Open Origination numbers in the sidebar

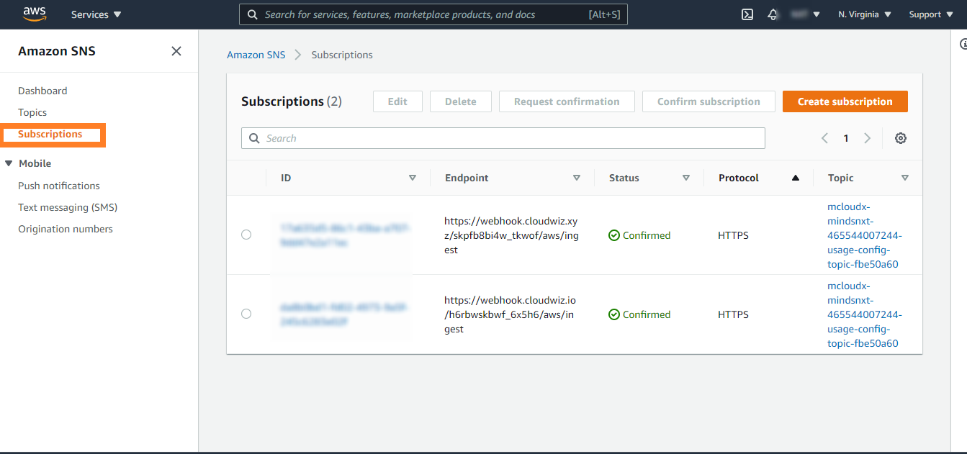point(66,229)
